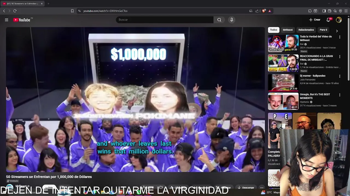The width and height of the screenshot is (350, 196).
Task: Open the browser main menu
Action: point(346,11)
